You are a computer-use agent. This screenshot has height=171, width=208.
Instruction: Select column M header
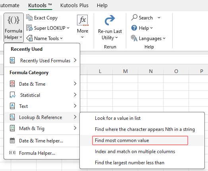pos(125,71)
